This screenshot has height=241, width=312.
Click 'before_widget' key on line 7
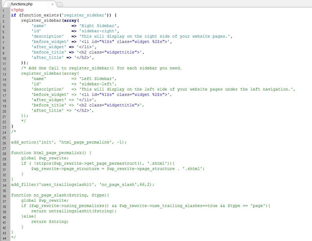click(x=50, y=42)
